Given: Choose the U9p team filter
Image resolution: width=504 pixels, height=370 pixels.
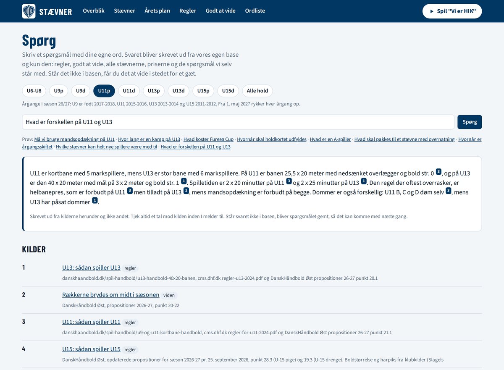Looking at the screenshot, I should 59,91.
